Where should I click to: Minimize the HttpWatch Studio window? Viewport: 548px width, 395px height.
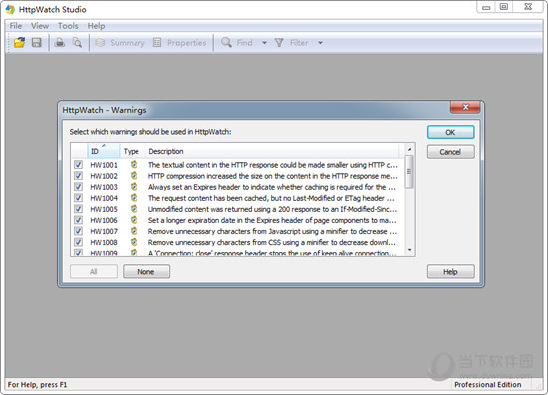[x=486, y=7]
